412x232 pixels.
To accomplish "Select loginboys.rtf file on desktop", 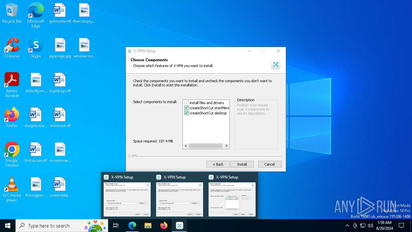I will click(60, 83).
